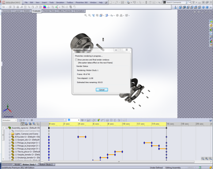Click the playback time slider handle
213x169 pixels.
pos(65,120)
